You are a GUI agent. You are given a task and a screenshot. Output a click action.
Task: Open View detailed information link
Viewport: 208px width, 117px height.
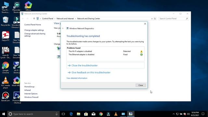pyautogui.click(x=77, y=78)
